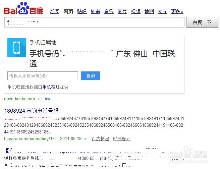This screenshot has width=220, height=169.
Task: Expand the 更多» menu link
Action: [x=177, y=11]
